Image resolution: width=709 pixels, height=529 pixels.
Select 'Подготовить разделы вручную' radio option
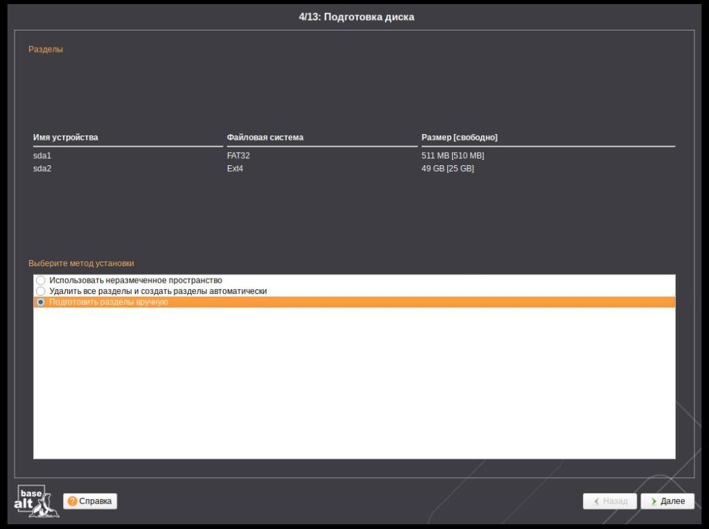(x=41, y=303)
